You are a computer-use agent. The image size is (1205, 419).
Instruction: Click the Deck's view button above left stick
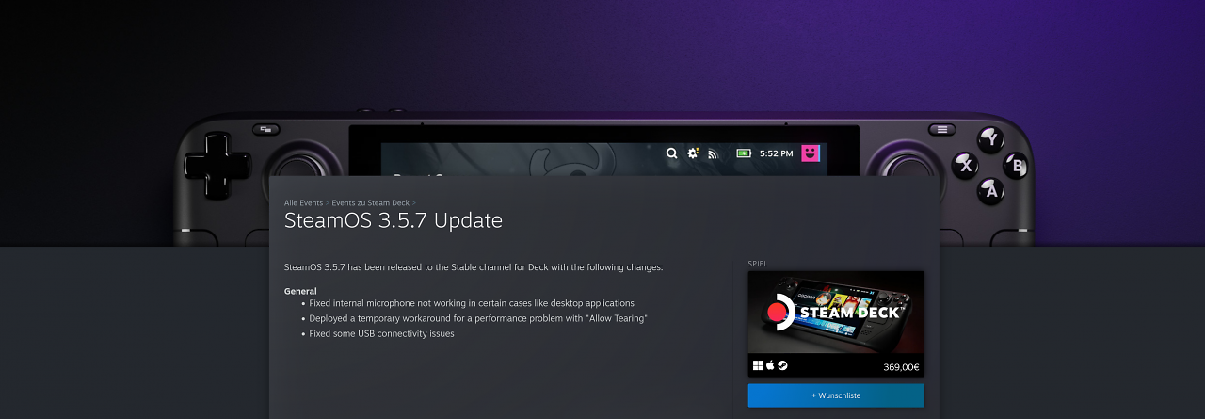tap(266, 129)
